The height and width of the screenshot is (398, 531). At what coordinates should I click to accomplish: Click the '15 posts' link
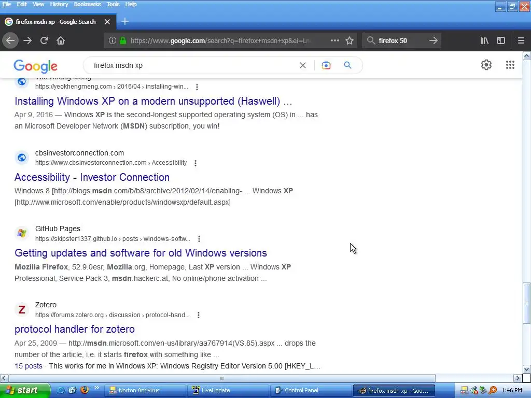29,366
